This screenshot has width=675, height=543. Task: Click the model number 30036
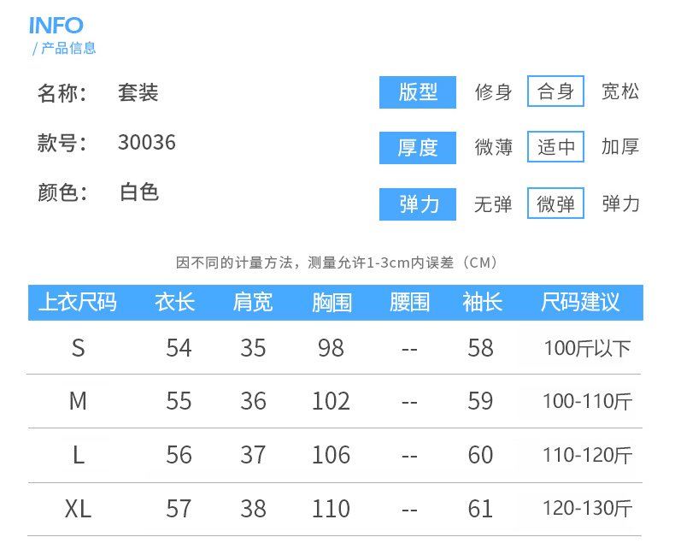[x=147, y=142]
